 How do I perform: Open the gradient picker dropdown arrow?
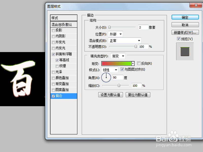click(x=133, y=64)
